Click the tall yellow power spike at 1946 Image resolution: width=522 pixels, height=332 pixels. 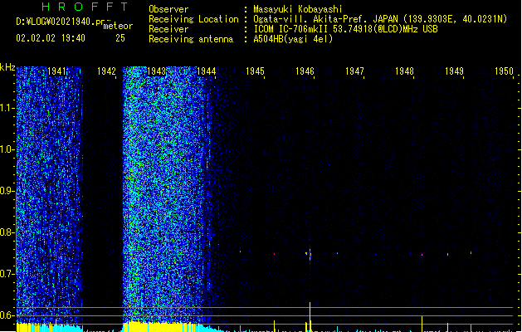tap(310, 317)
